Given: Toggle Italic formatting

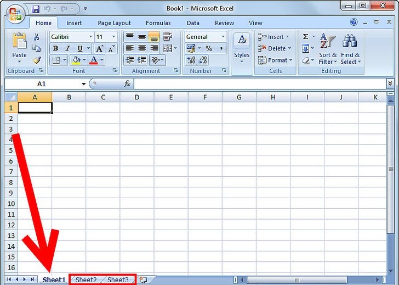Looking at the screenshot, I should pos(68,48).
